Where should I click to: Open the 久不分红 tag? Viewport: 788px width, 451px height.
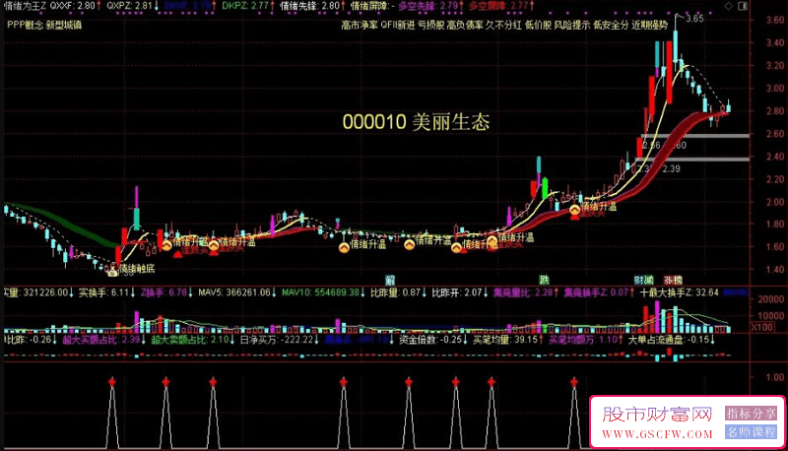point(503,25)
